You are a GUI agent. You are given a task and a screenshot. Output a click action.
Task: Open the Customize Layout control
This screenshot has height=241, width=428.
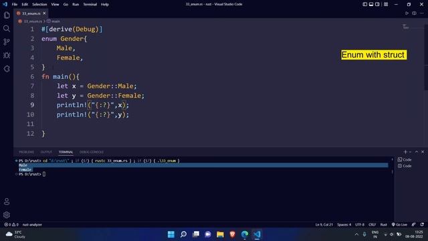[x=386, y=4]
